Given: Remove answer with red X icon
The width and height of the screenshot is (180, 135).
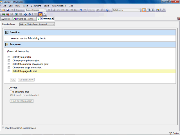Looking at the screenshot, I should click(x=8, y=14).
